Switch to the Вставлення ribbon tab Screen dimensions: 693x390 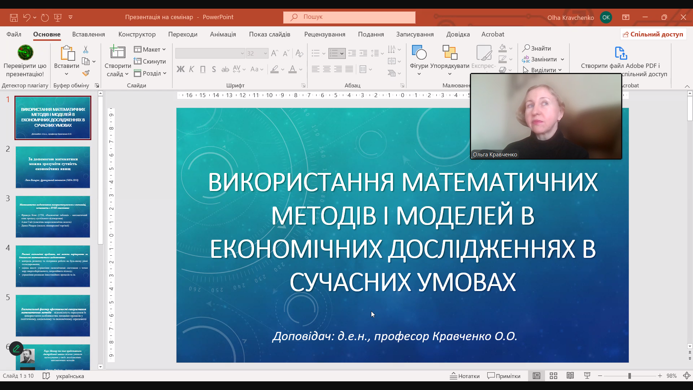[88, 34]
